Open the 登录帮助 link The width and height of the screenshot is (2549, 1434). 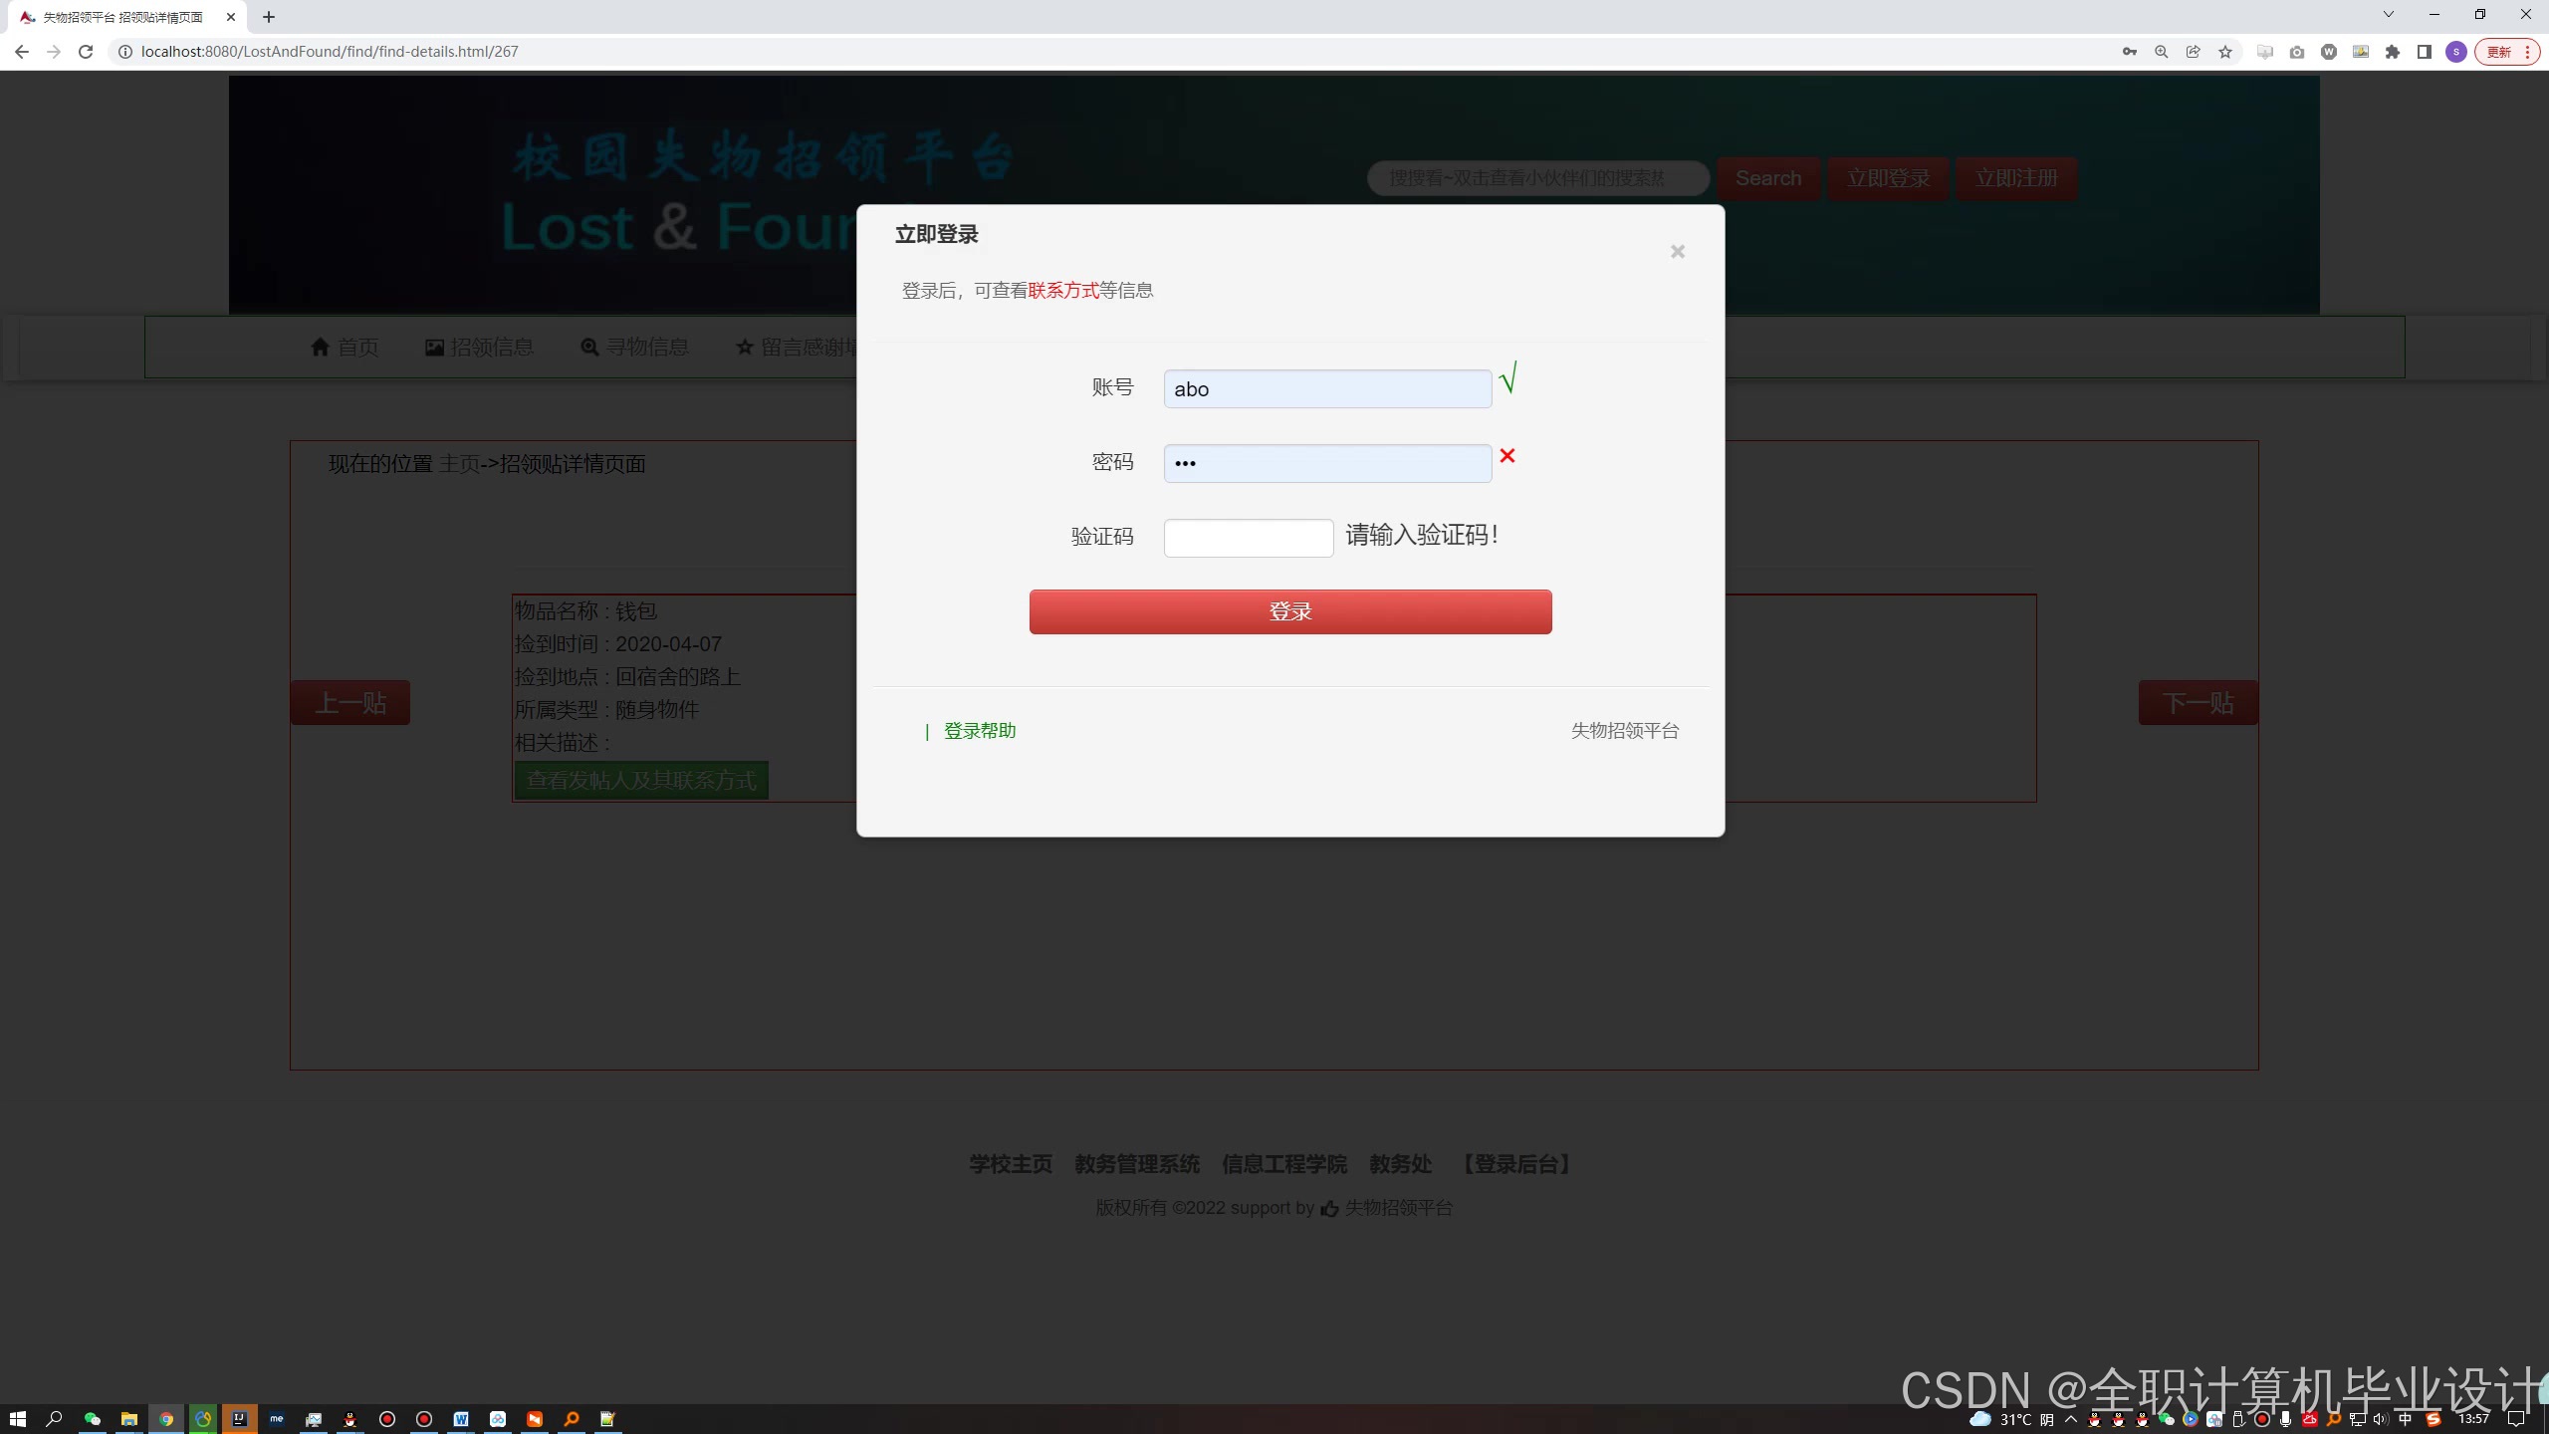(979, 731)
